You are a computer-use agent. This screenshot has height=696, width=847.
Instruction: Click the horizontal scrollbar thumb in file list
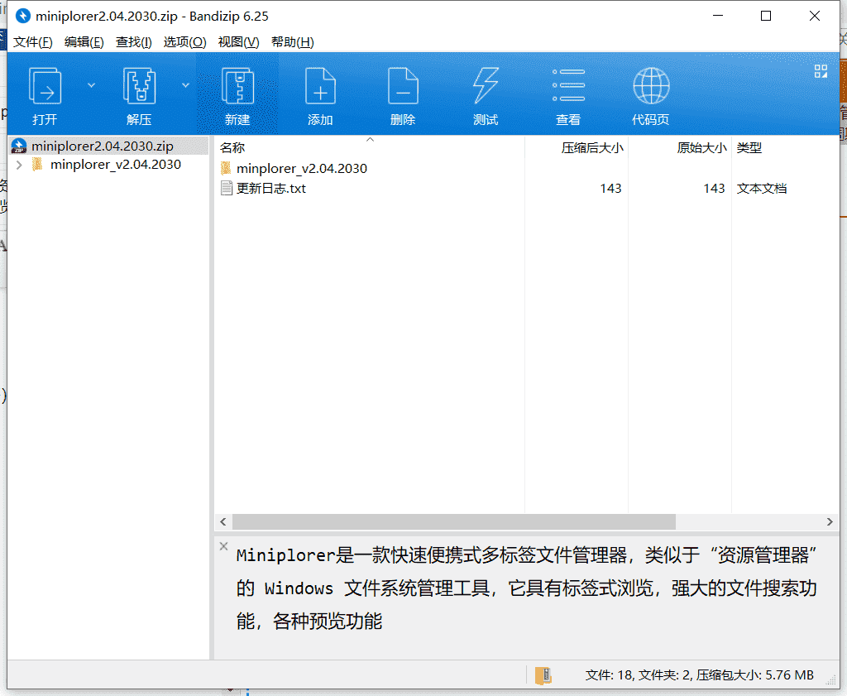pos(454,522)
